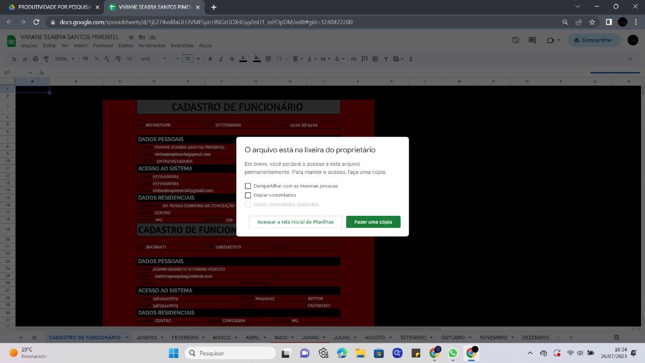Open File Explorer from taskbar

pos(360,353)
